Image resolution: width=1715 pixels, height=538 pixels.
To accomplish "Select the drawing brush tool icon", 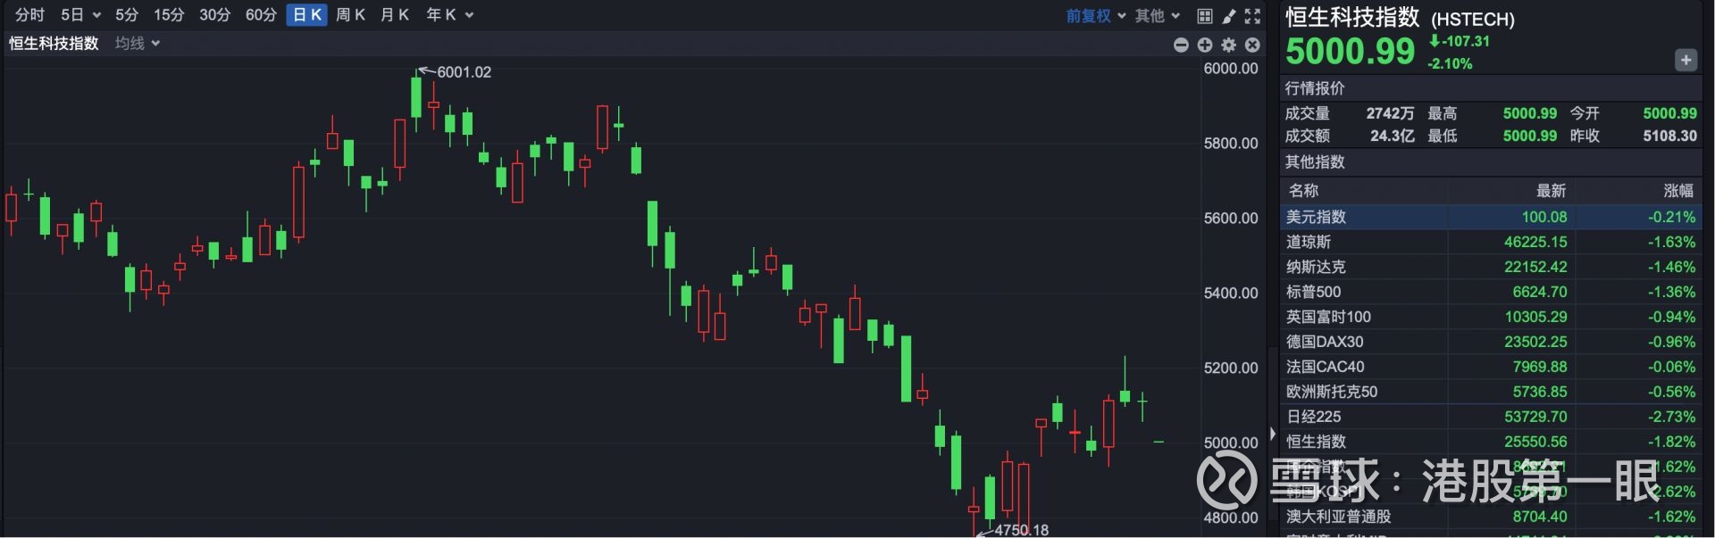I will (x=1229, y=16).
